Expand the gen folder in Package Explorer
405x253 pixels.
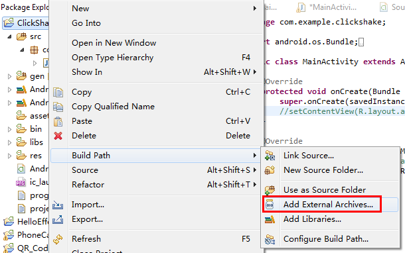9,76
